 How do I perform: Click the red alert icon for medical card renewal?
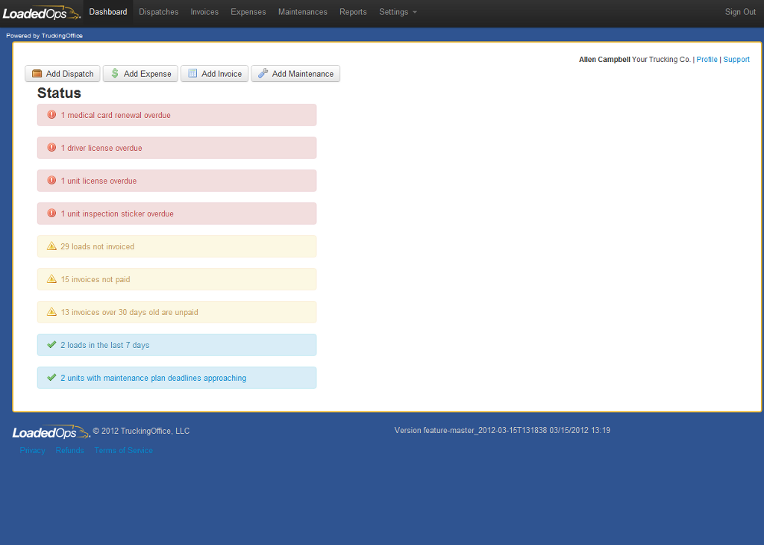[51, 115]
